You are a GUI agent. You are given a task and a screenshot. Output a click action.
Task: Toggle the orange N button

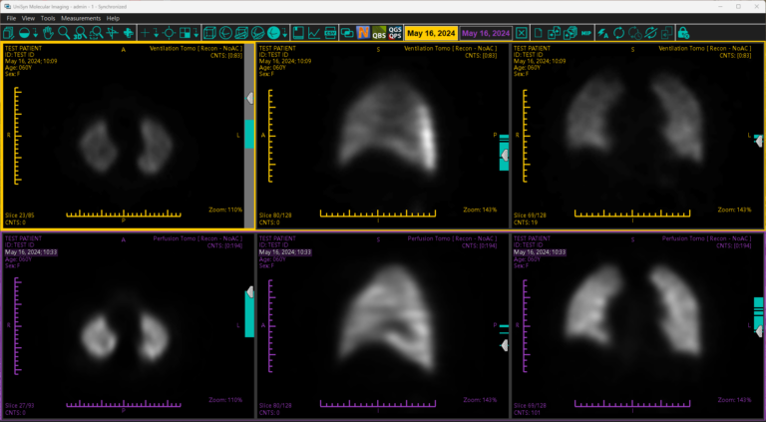coord(363,33)
